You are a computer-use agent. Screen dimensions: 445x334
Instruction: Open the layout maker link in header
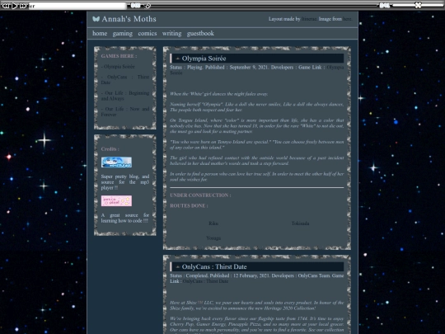coord(309,19)
